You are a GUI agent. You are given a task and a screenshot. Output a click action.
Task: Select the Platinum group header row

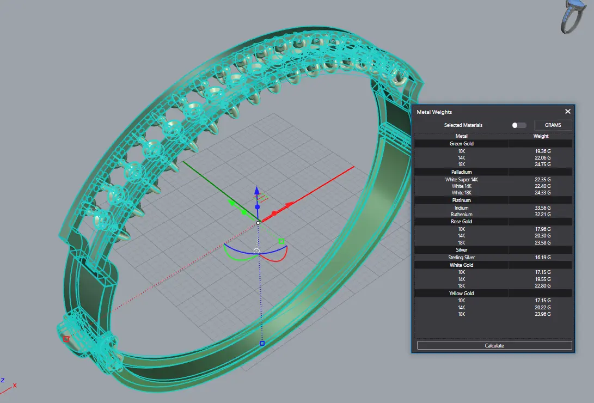pyautogui.click(x=461, y=200)
